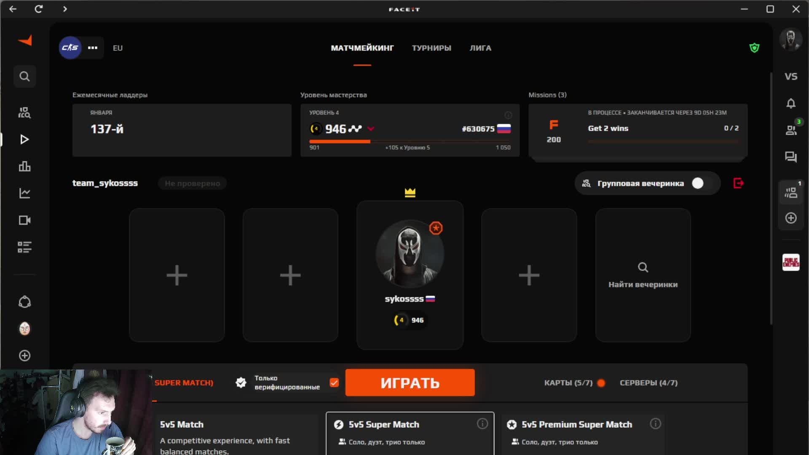Screen dimensions: 809x455
Task: Click the back arrow in title bar
Action: click(13, 9)
